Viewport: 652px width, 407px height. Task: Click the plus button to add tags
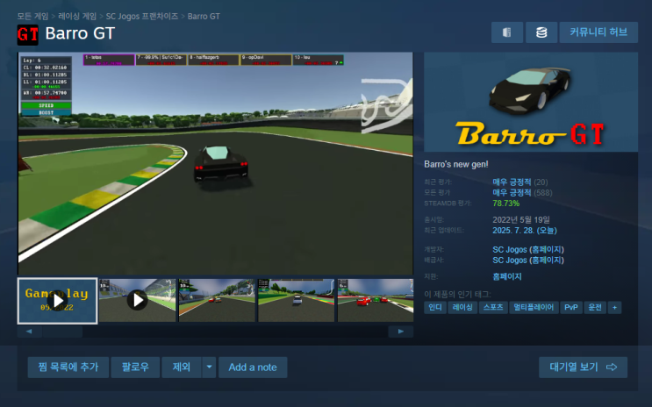614,307
